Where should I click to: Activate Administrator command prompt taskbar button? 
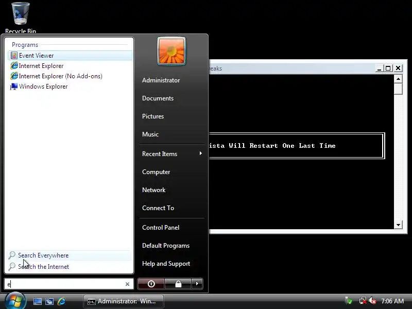[x=124, y=301]
